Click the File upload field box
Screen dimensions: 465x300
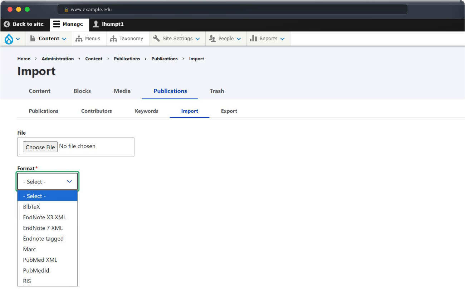click(x=76, y=147)
